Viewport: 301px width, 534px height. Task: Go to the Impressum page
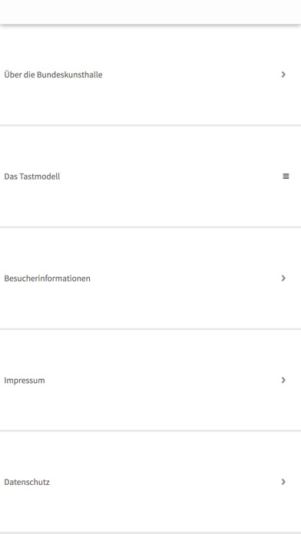[150, 380]
